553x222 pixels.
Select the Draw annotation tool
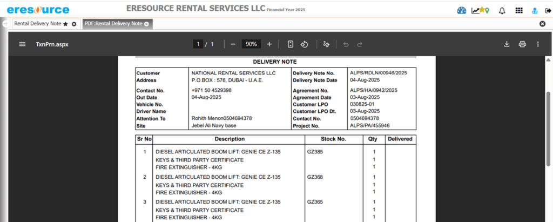point(326,44)
